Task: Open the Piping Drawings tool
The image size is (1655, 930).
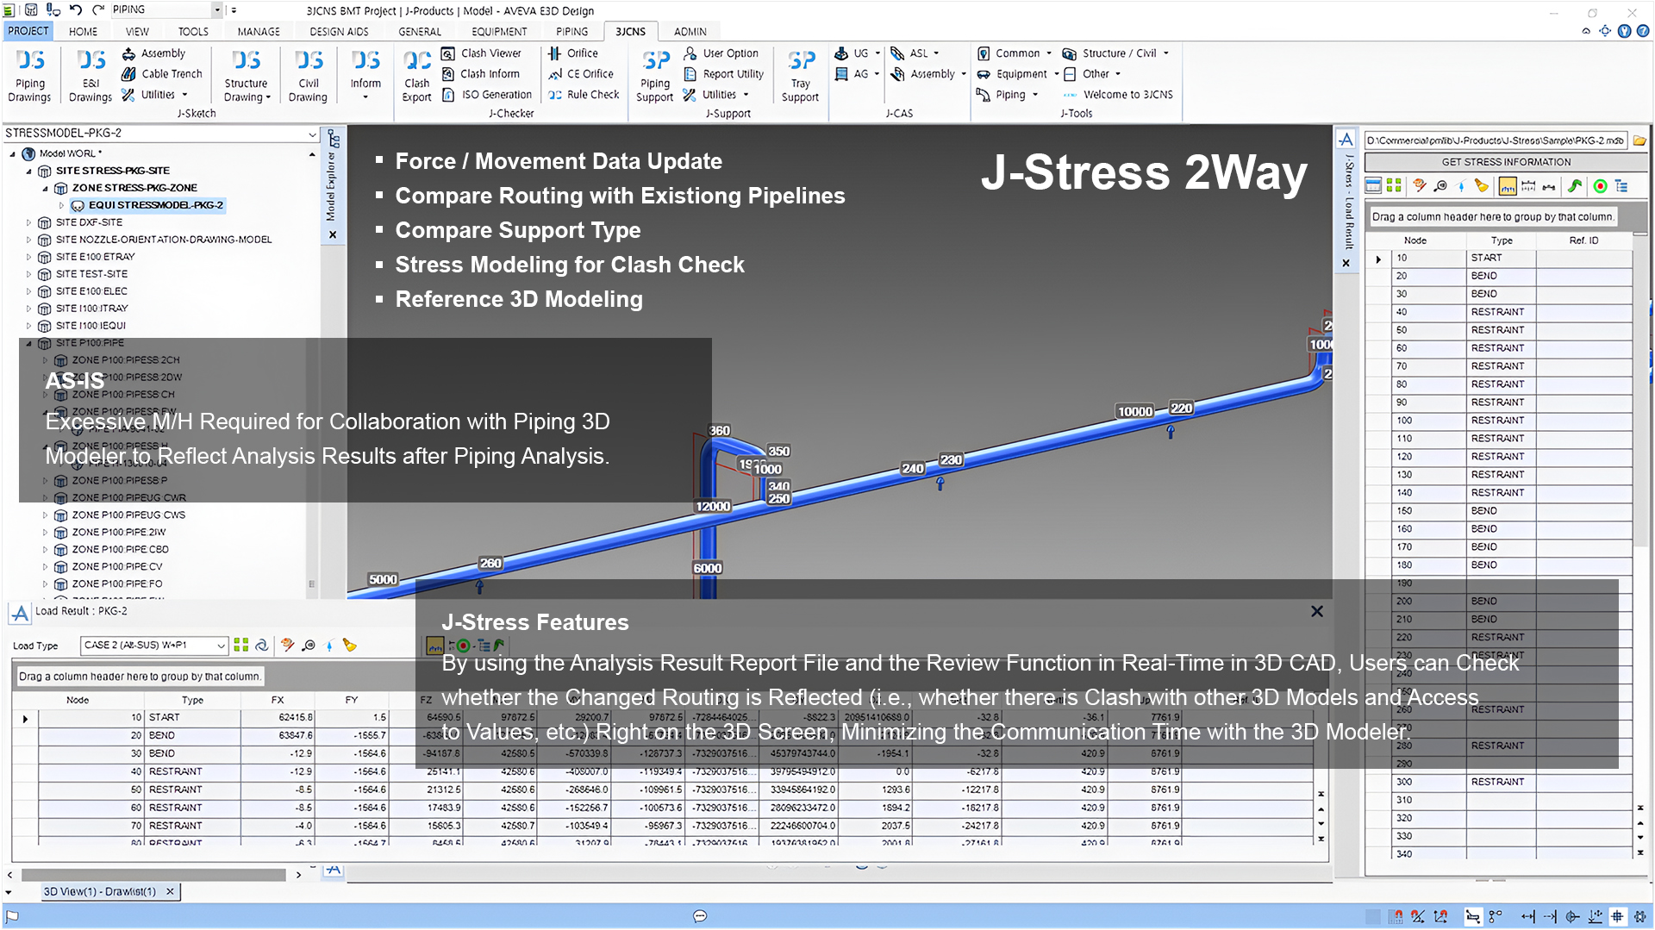Action: click(30, 76)
